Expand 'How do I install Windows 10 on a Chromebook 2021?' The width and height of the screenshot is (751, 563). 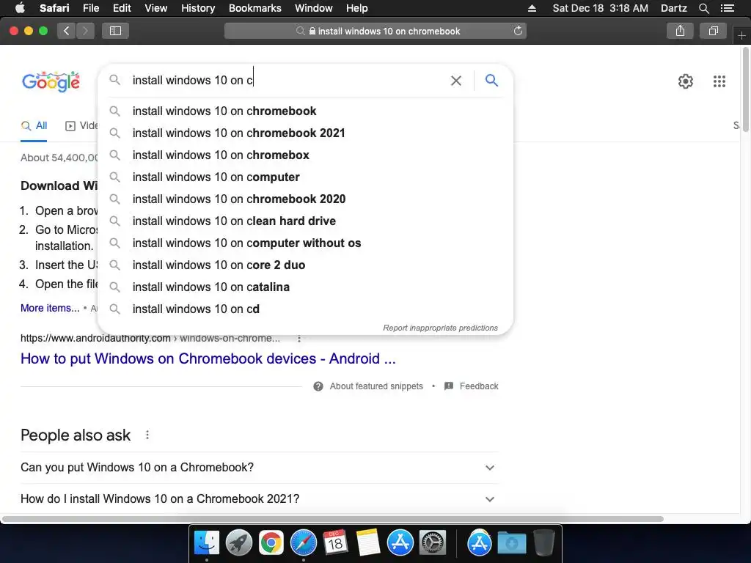coord(259,498)
